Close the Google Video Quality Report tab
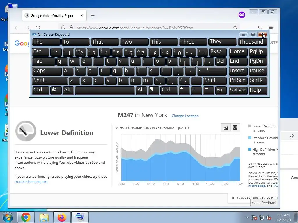 coord(82,16)
